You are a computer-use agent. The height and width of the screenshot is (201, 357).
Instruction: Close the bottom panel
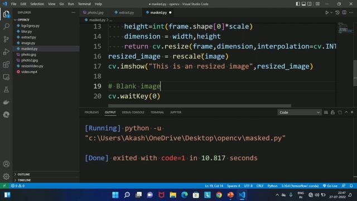click(352, 112)
